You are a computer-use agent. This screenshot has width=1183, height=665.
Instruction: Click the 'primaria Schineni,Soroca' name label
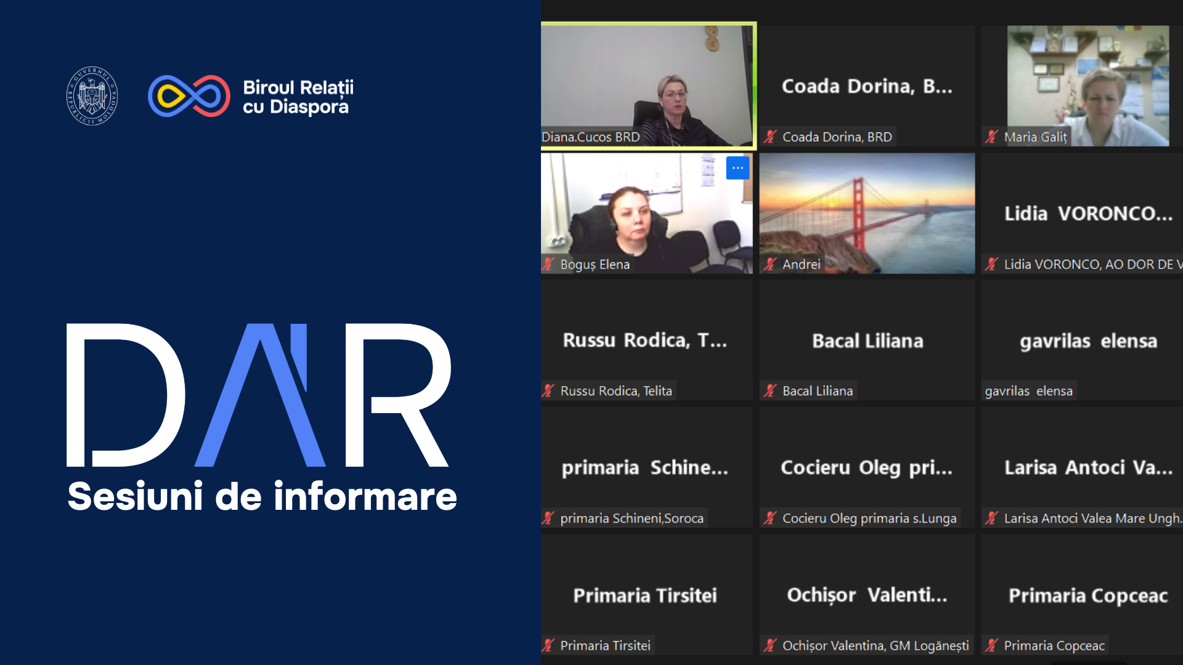pos(632,518)
